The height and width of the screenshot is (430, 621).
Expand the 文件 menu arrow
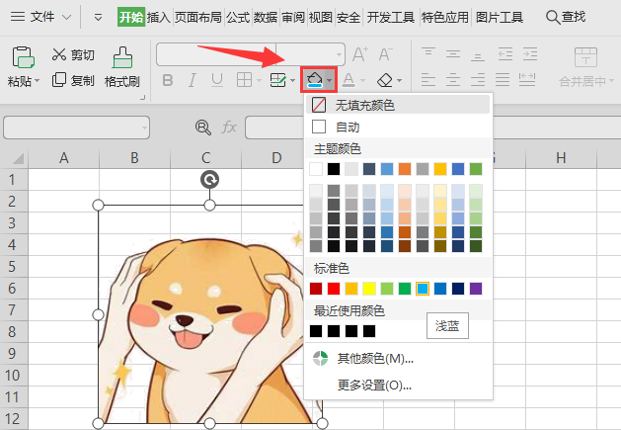[67, 17]
